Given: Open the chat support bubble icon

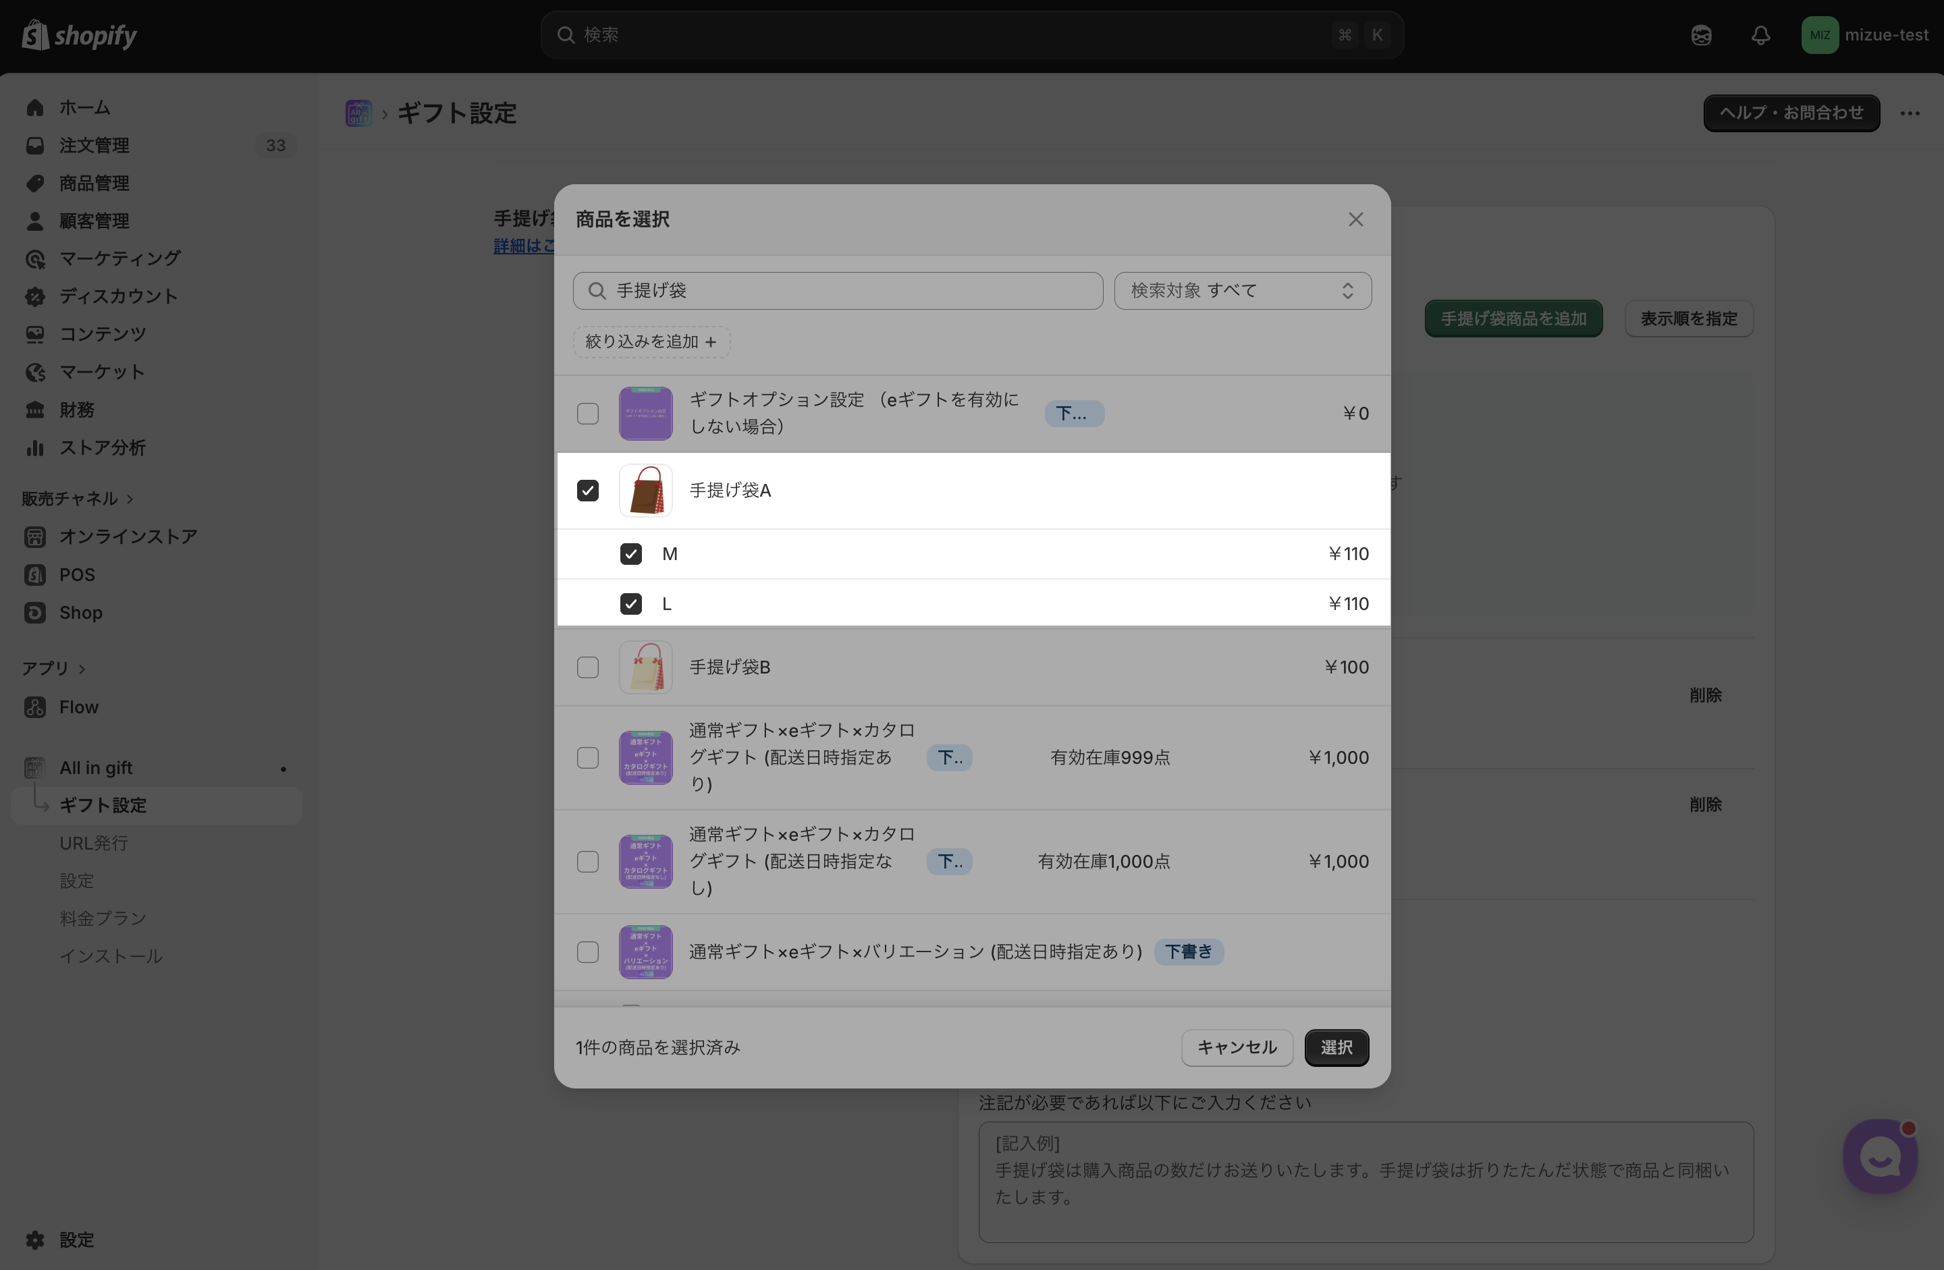Looking at the screenshot, I should tap(1879, 1157).
